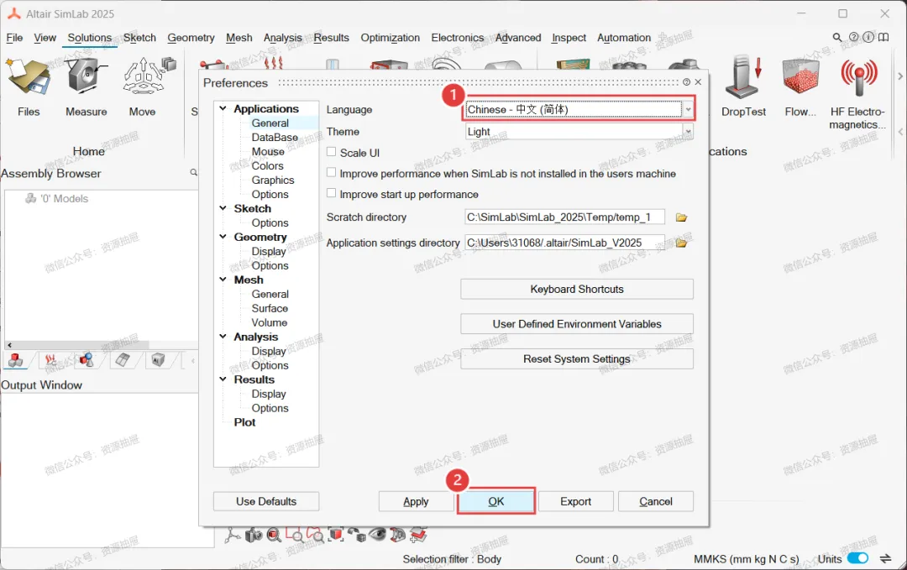The width and height of the screenshot is (907, 570).
Task: Click User Defined Environment Variables button
Action: [x=577, y=324]
